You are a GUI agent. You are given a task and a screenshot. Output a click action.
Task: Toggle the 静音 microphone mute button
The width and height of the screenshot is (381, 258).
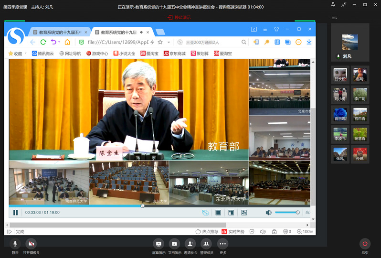coord(15,244)
